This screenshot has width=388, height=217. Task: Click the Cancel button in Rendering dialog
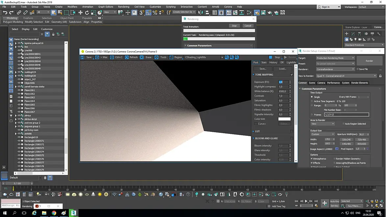(248, 26)
